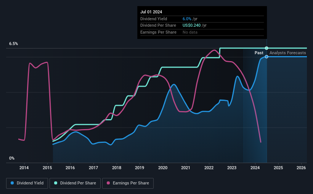Click the 2014 label on the x-axis
Viewport: 313px width, 194px height.
(x=24, y=168)
